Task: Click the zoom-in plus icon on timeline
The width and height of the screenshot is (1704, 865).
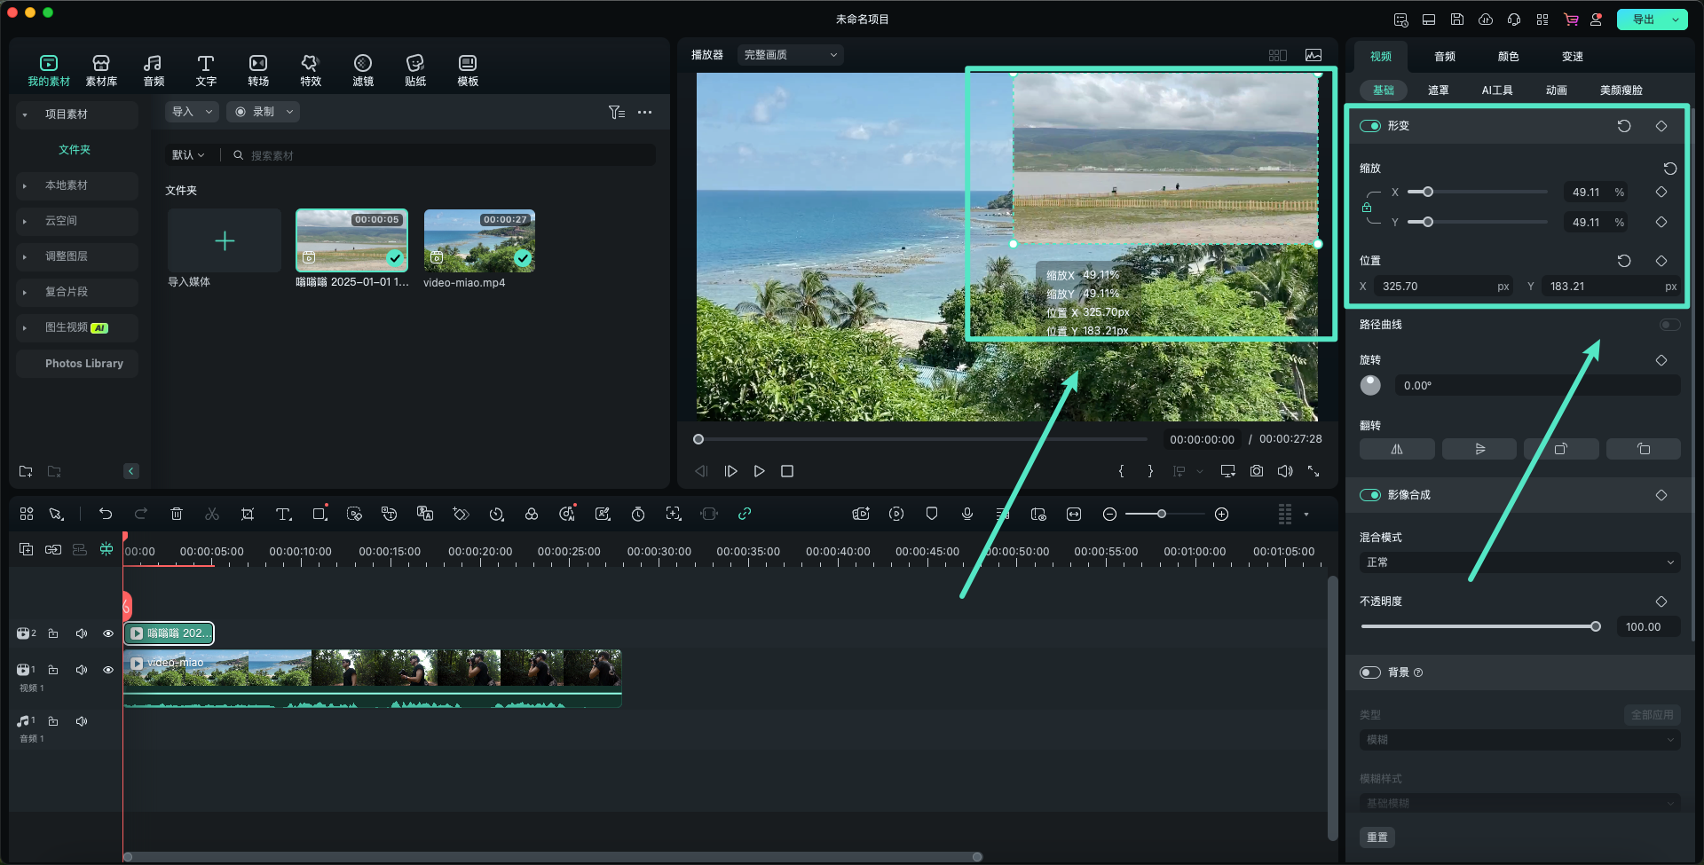Action: pos(1221,514)
